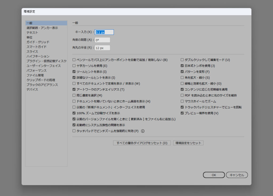The width and height of the screenshot is (273, 196).
Task: Select テキスト in the preferences list
Action: click(x=32, y=32)
